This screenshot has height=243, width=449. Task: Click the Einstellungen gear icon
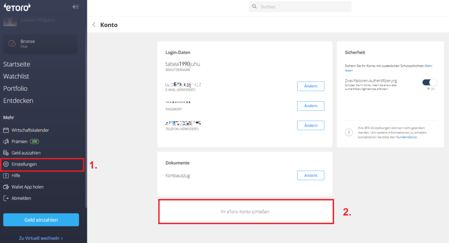(6, 164)
